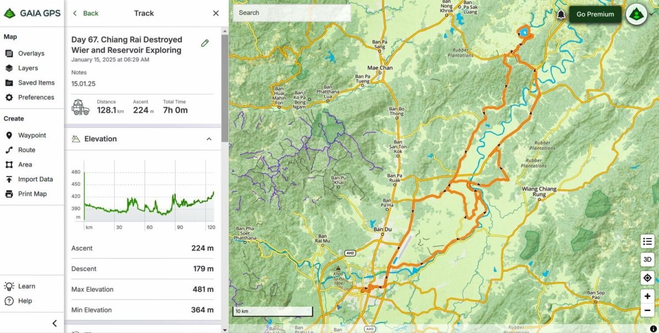This screenshot has width=659, height=333.
Task: Open the Help menu item
Action: pos(22,301)
